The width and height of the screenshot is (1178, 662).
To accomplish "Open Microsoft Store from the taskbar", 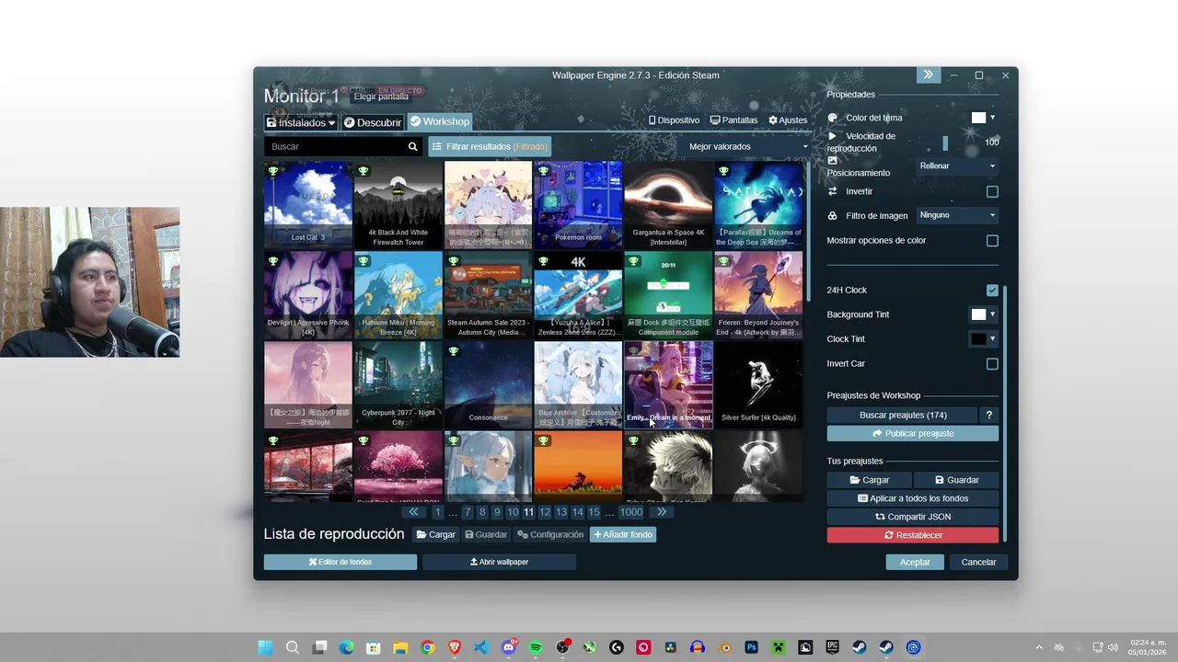I will 374,647.
